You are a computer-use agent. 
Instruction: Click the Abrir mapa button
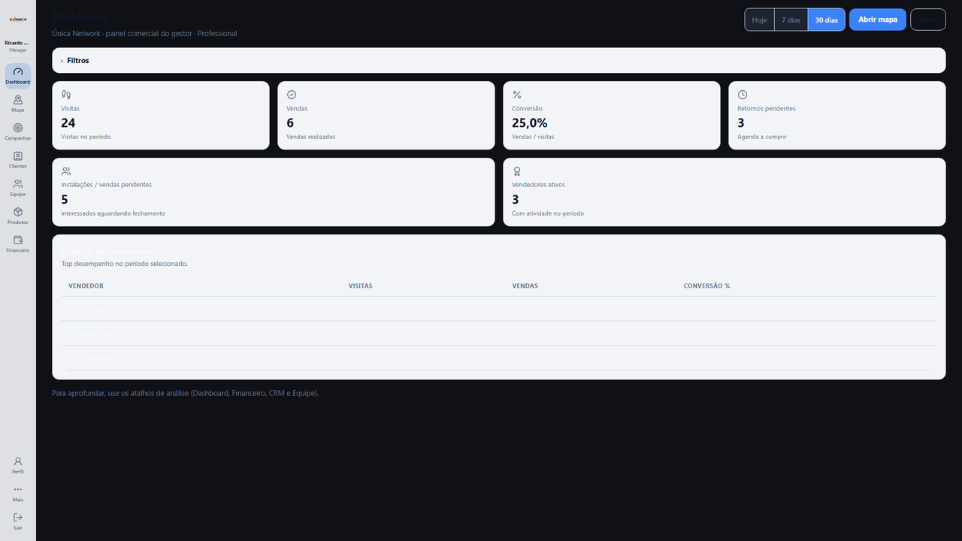click(x=878, y=20)
